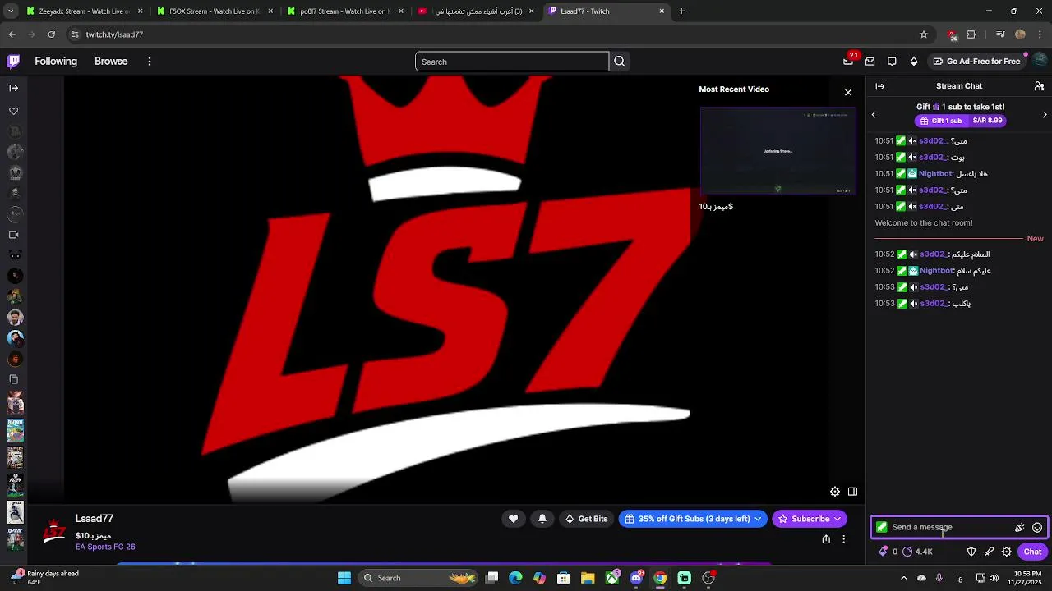Click the LS7 channel avatar
Image resolution: width=1052 pixels, height=591 pixels.
53,531
